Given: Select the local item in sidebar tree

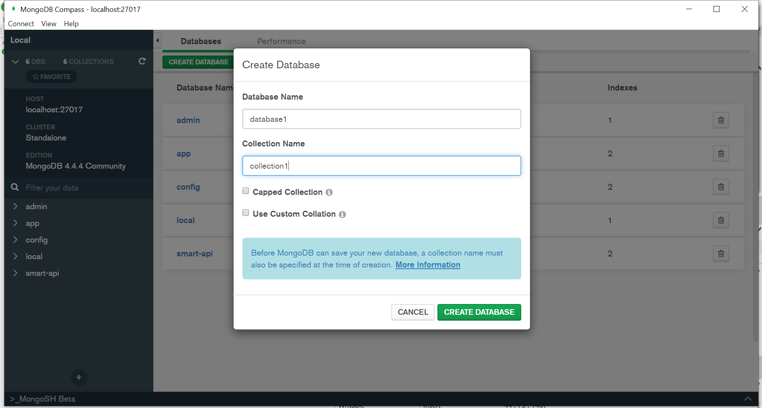Looking at the screenshot, I should tap(34, 256).
